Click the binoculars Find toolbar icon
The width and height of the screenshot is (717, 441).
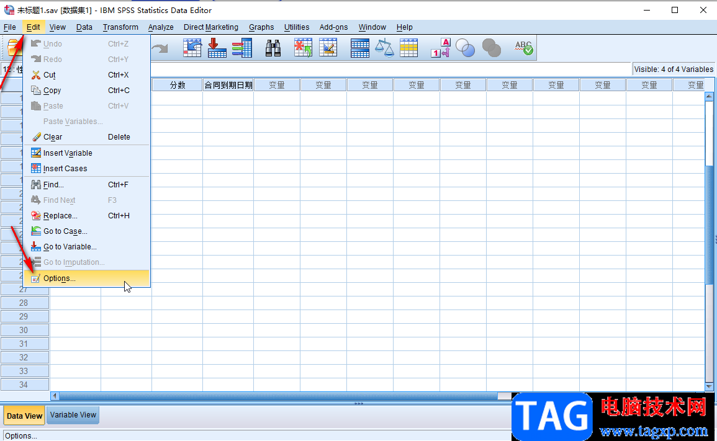tap(273, 48)
